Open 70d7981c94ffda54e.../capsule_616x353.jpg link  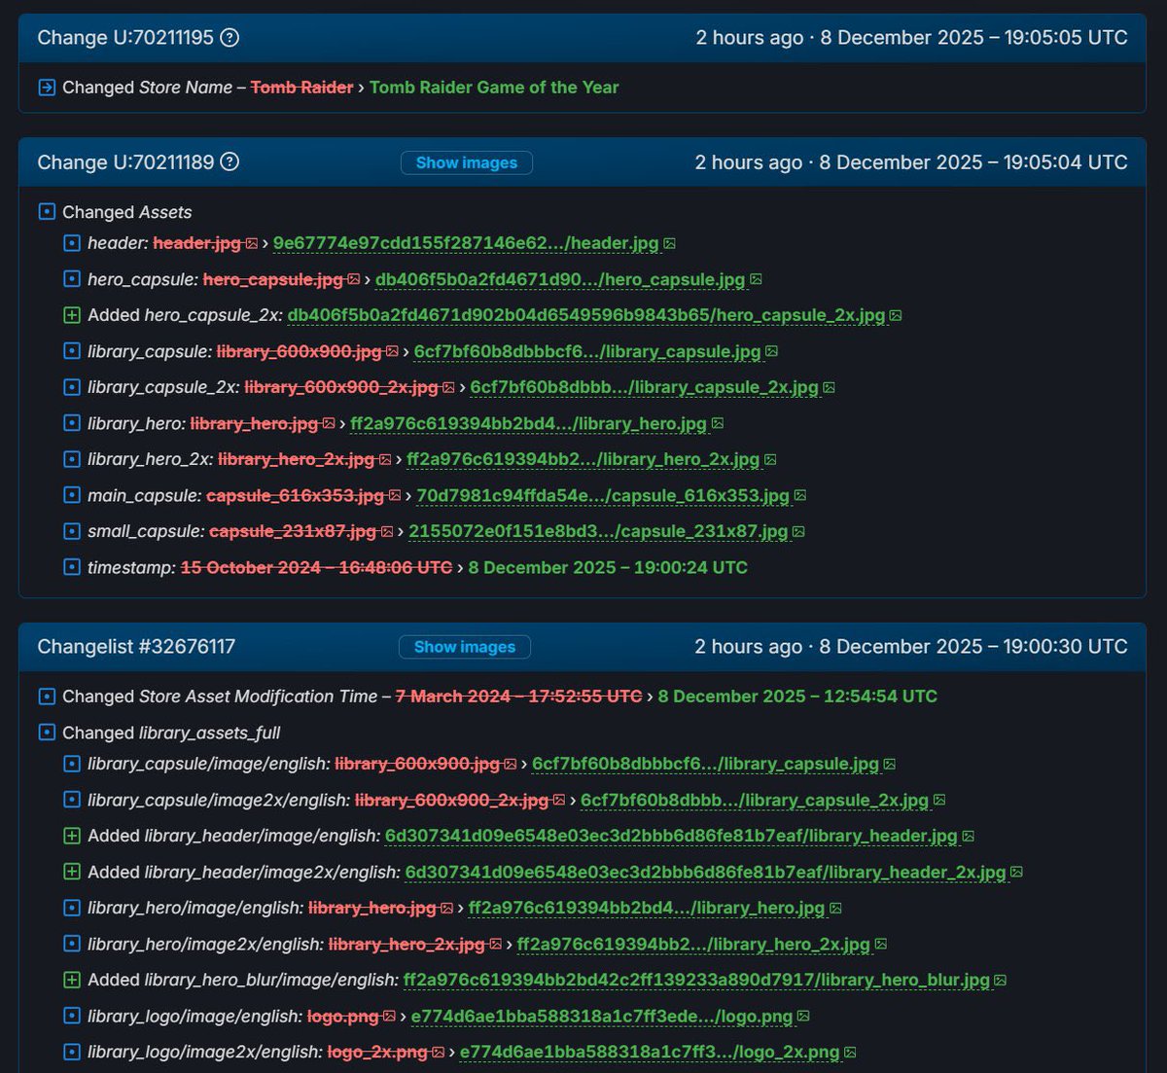tap(603, 495)
